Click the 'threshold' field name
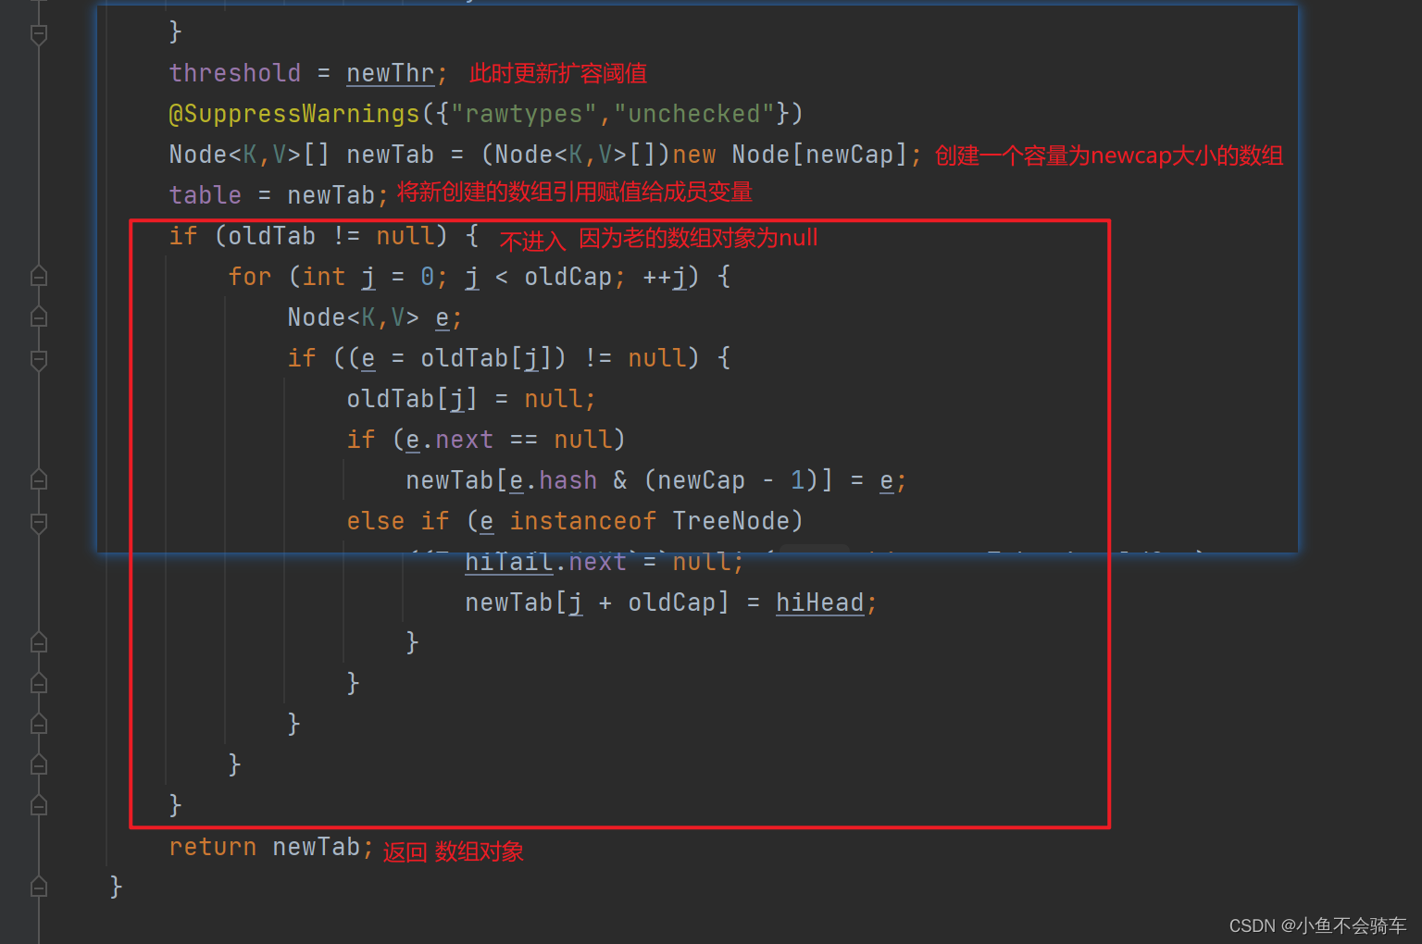Viewport: 1422px width, 944px height. (235, 73)
